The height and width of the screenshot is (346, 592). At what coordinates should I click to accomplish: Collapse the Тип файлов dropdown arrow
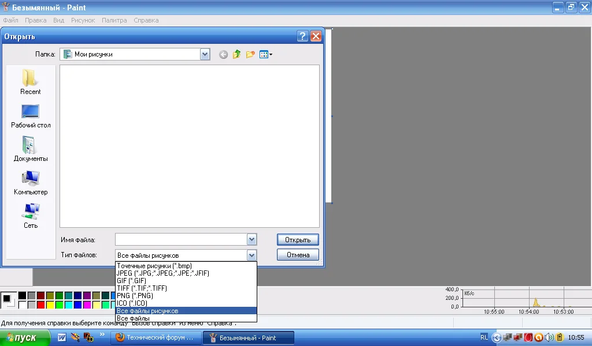(252, 255)
